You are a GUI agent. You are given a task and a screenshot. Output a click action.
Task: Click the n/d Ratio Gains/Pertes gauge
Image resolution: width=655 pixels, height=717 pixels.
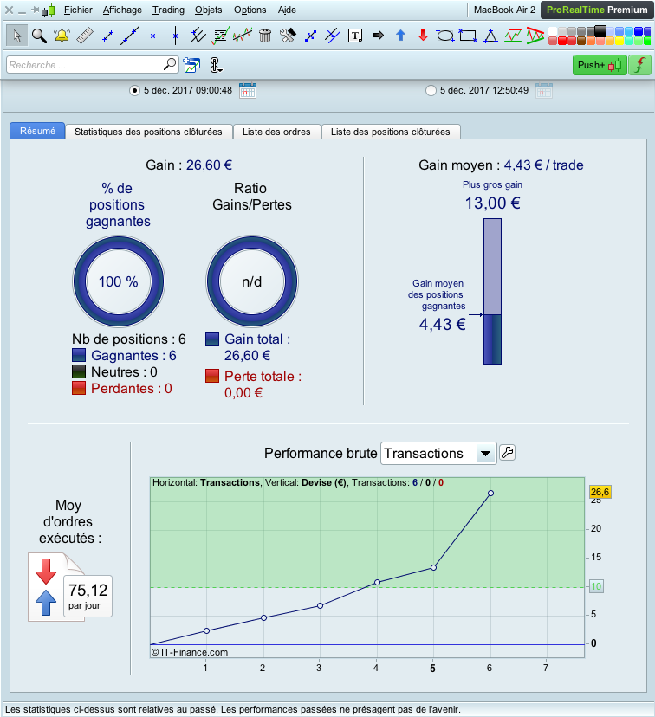coord(252,281)
